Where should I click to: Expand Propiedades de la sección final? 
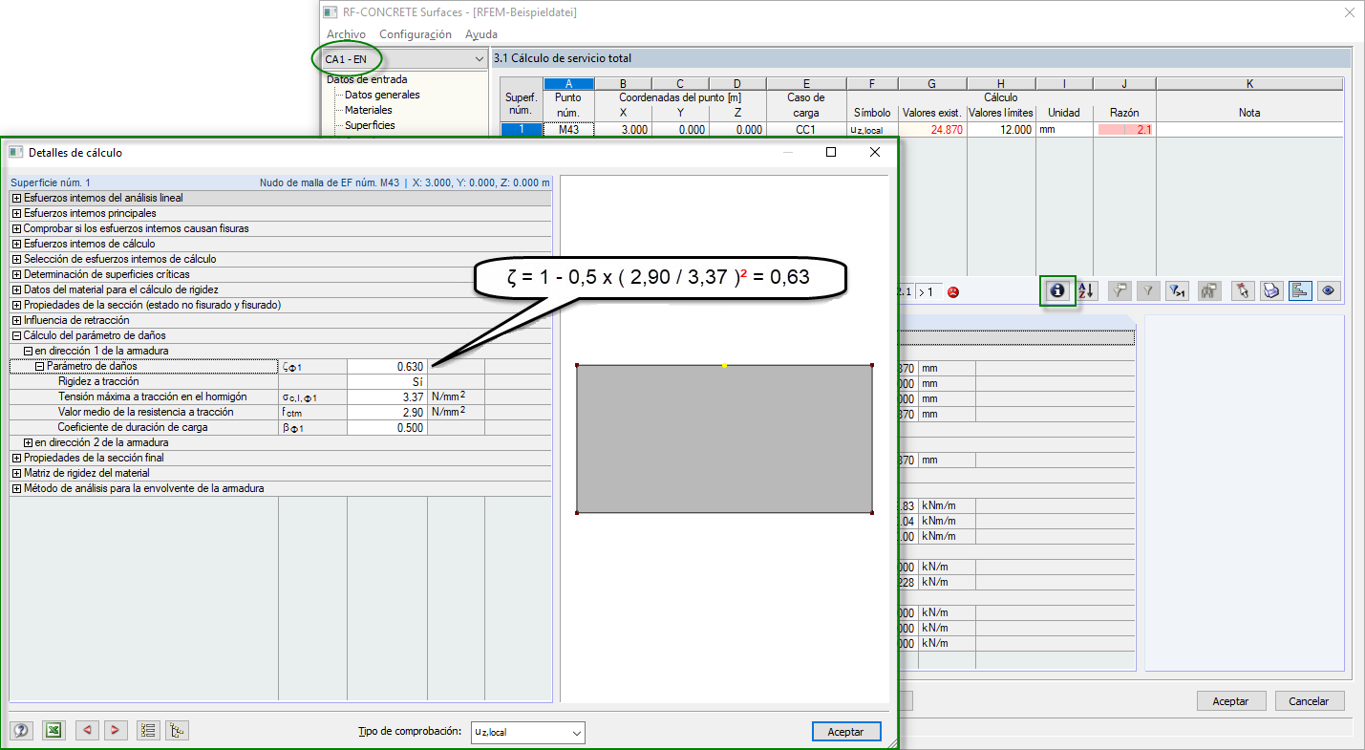(16, 458)
